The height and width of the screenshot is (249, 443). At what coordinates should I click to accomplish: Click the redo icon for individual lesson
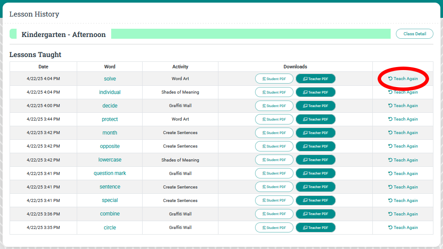[390, 92]
